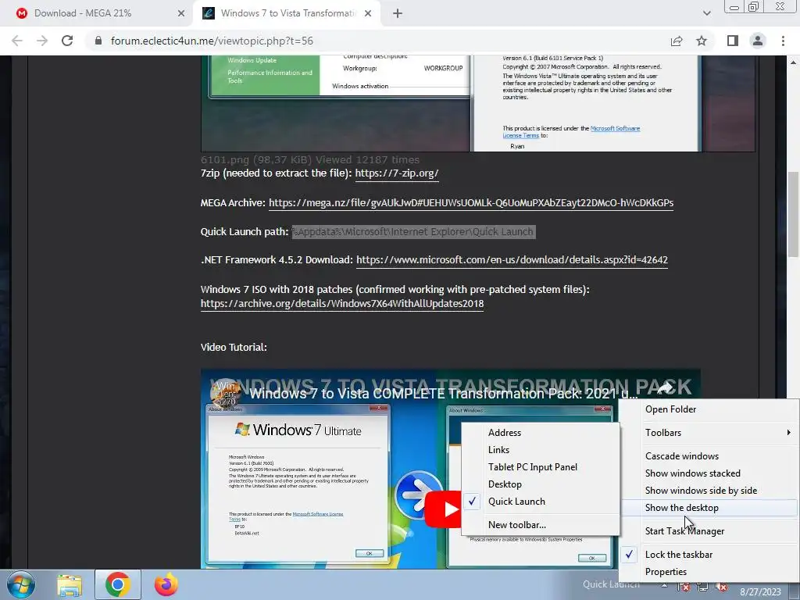Viewport: 800px width, 600px height.
Task: Click the network tray icon
Action: point(702,587)
